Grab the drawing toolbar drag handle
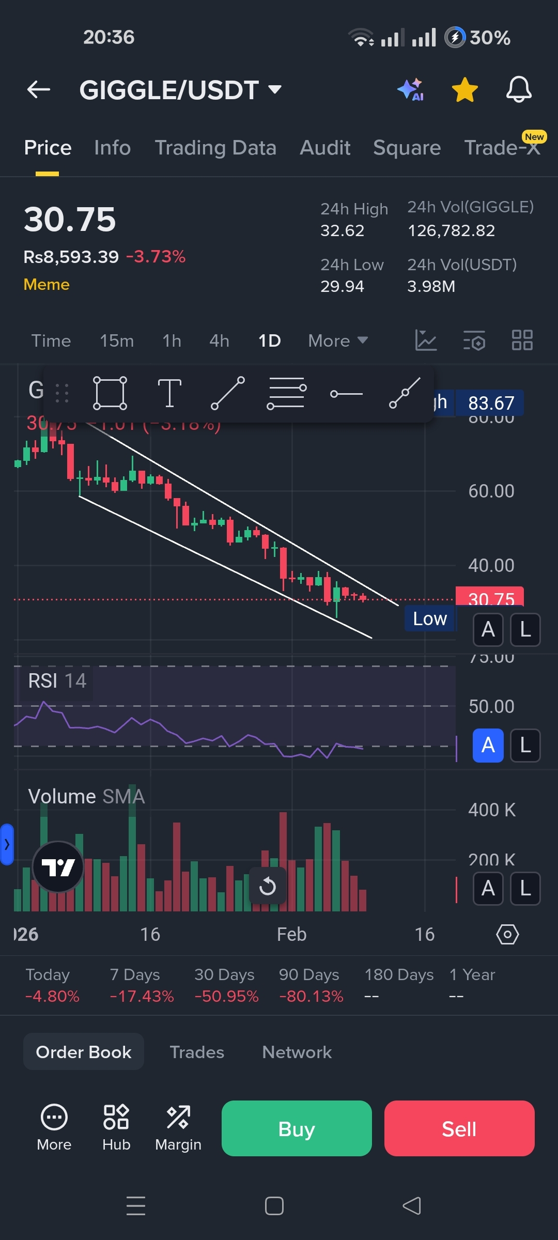This screenshot has width=558, height=1240. point(62,393)
